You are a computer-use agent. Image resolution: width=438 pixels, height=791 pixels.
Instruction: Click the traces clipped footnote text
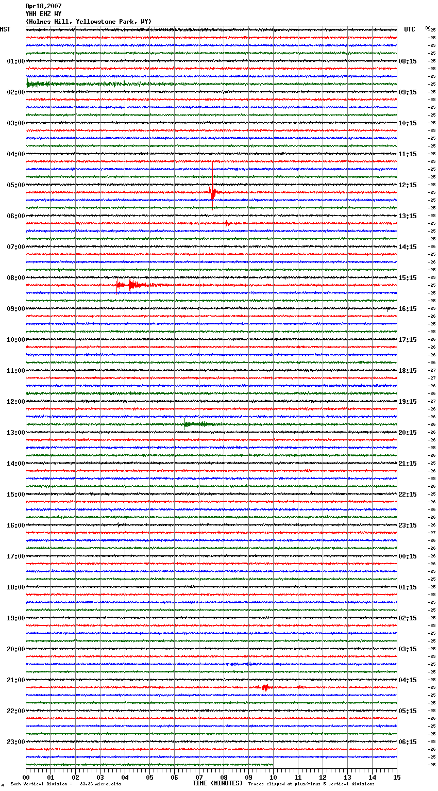(311, 784)
